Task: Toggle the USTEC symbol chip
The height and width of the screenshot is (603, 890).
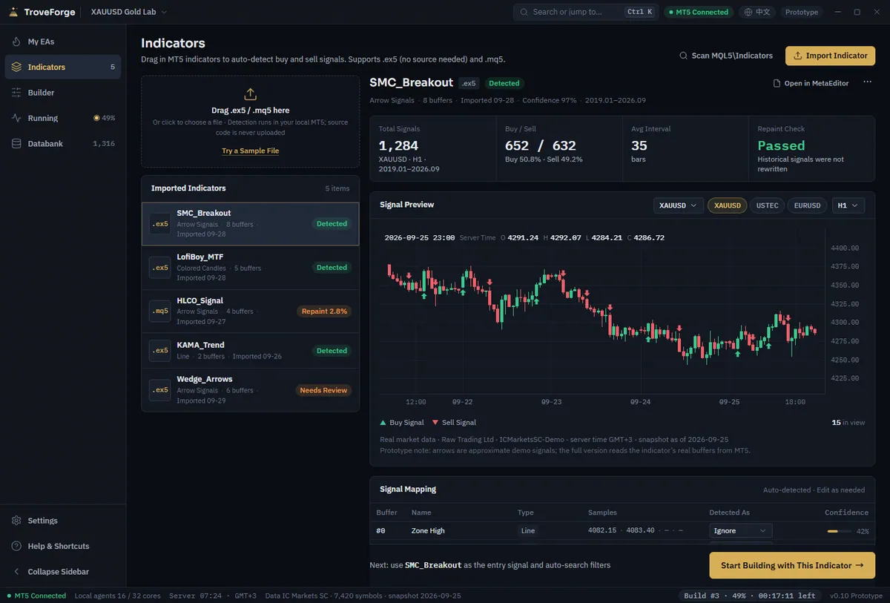Action: click(x=767, y=205)
